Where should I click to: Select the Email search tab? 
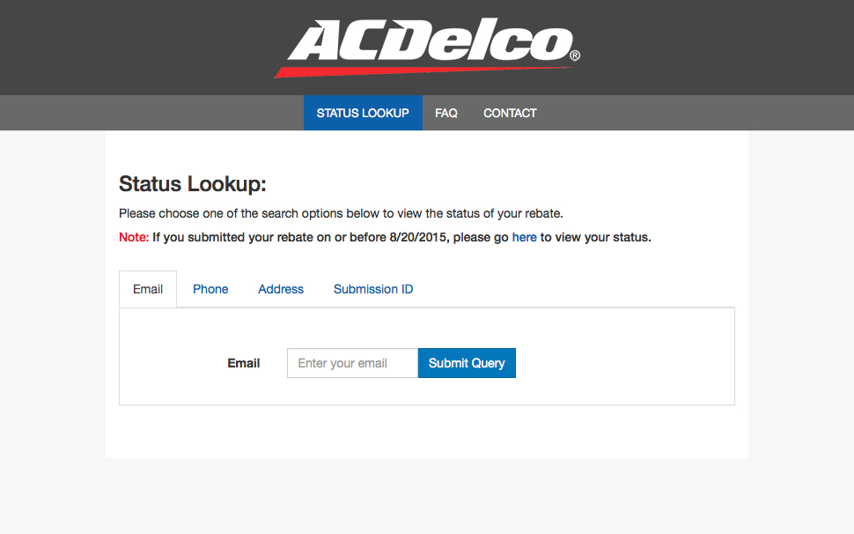coord(148,289)
